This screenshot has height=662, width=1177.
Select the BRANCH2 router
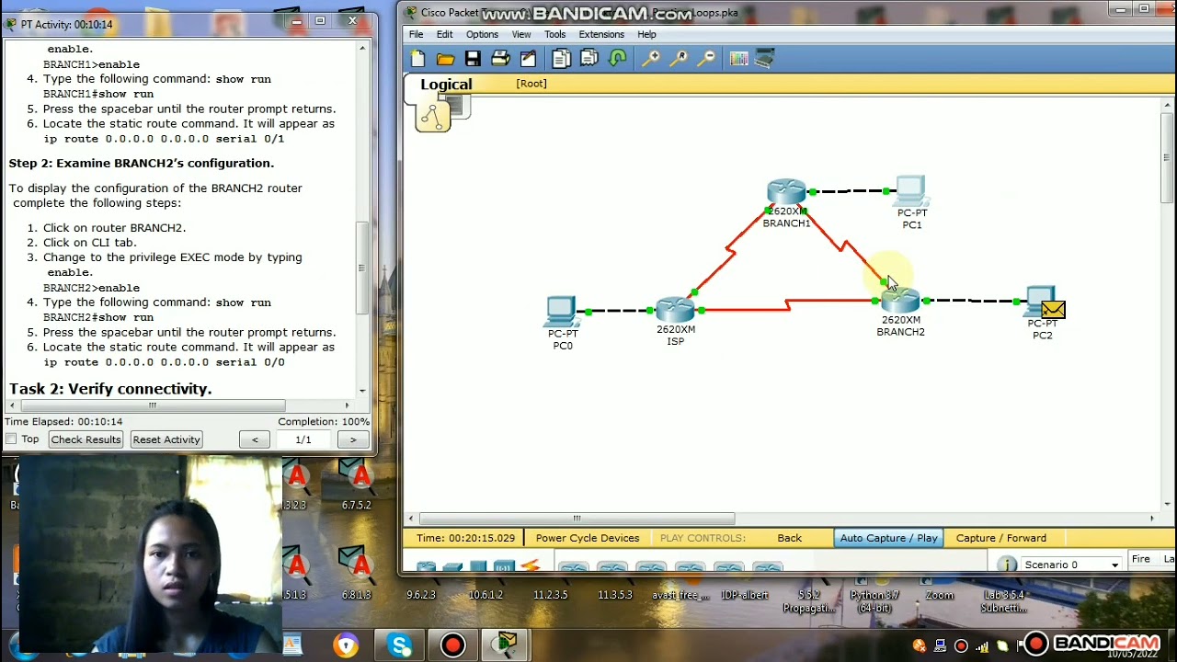900,301
